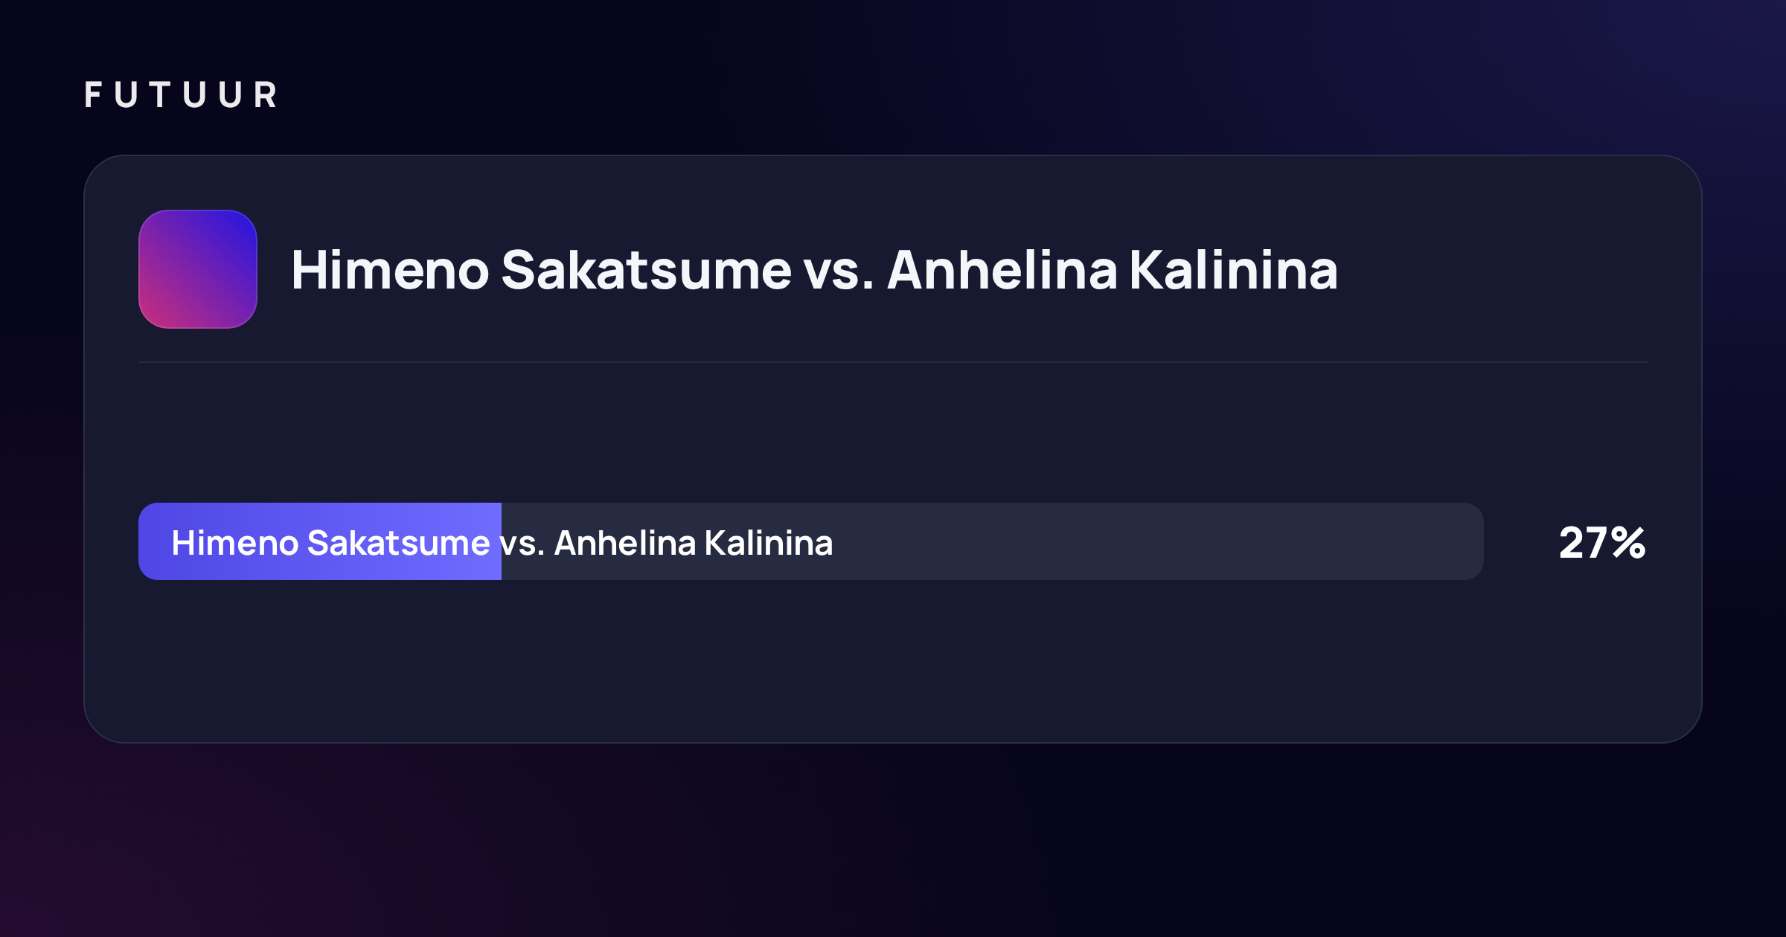Click the letter T in FUTUUR logo

click(160, 95)
